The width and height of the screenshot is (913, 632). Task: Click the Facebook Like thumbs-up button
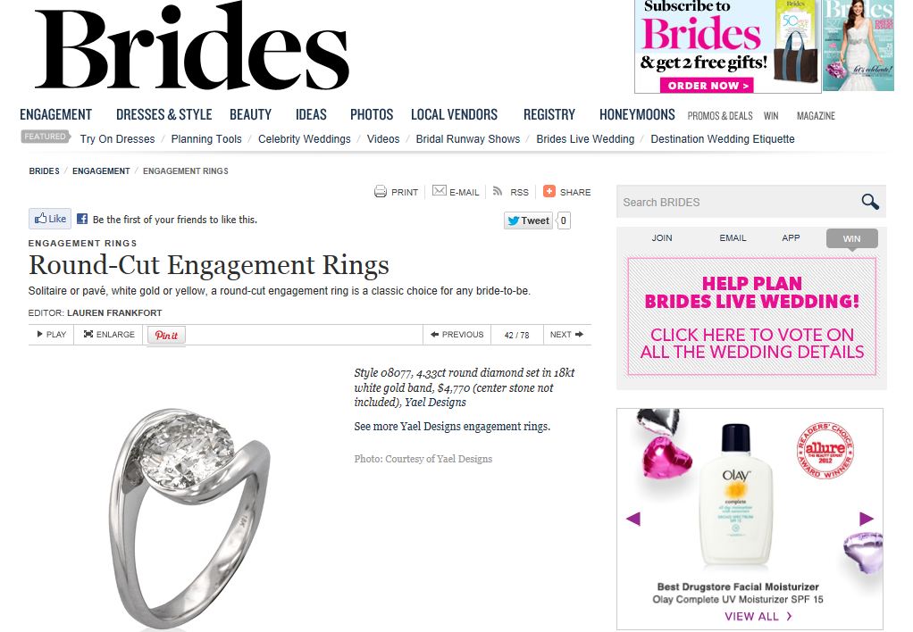coord(50,219)
